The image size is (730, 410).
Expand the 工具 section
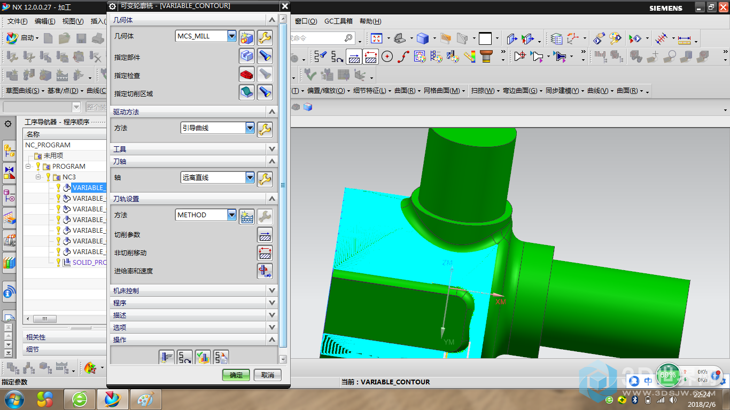click(272, 149)
